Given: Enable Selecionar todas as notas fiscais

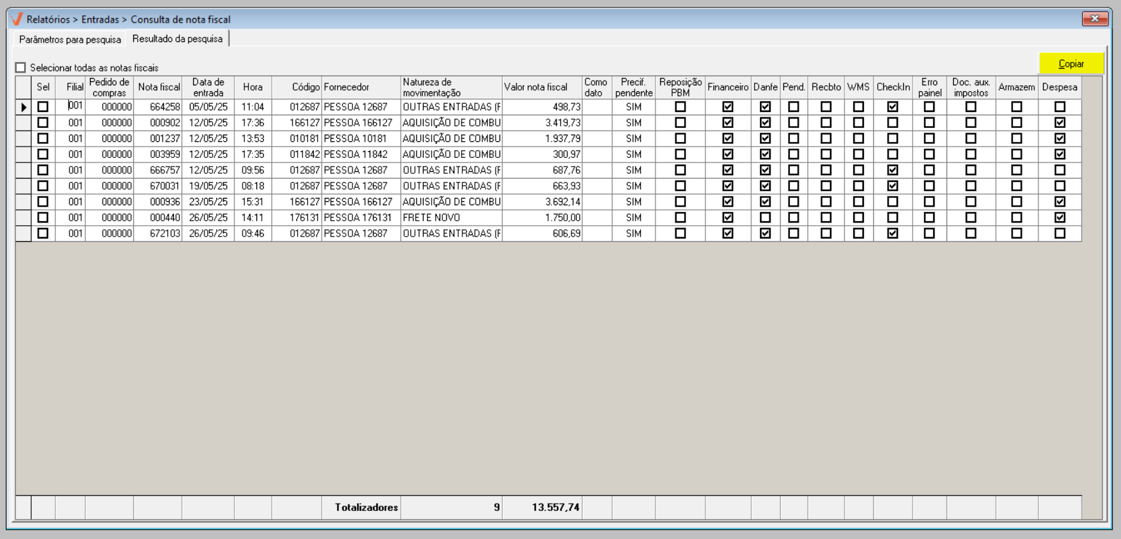Looking at the screenshot, I should (21, 67).
